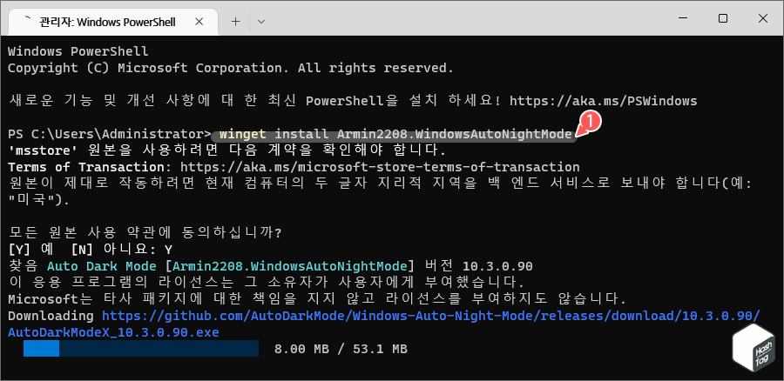
Task: Open the https://aka.ms/PSWindows link
Action: click(x=603, y=101)
